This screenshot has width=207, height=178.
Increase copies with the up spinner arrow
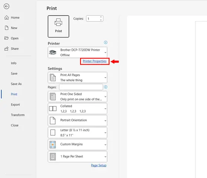pyautogui.click(x=101, y=17)
